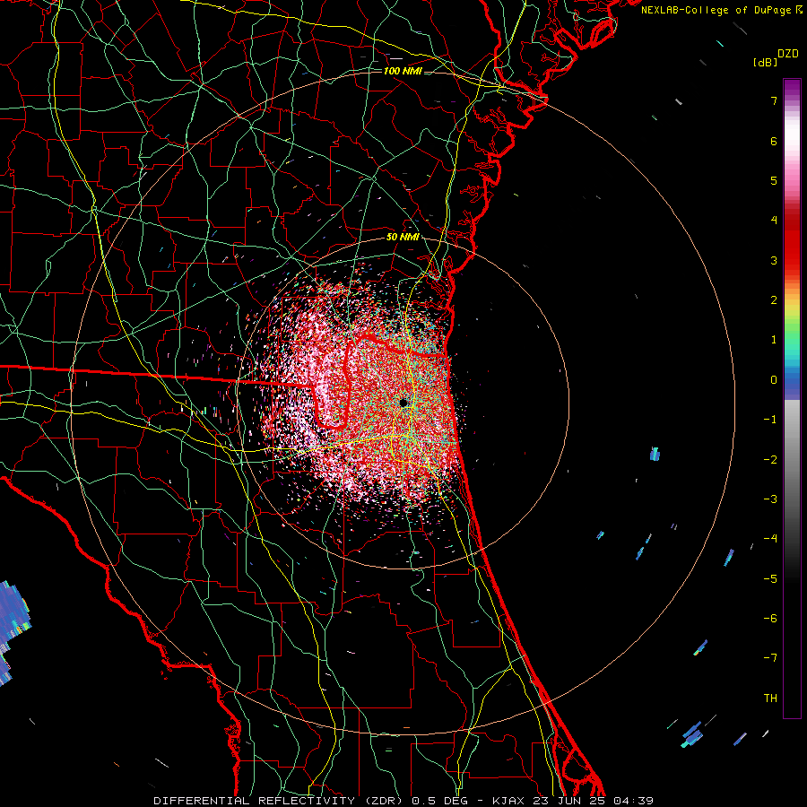Click the "04:39" time in caption
The width and height of the screenshot is (807, 807).
[x=634, y=801]
